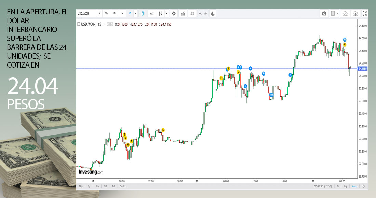Expand the time interval dropdown arrow next to 15
This screenshot has height=198, width=376.
tap(135, 14)
